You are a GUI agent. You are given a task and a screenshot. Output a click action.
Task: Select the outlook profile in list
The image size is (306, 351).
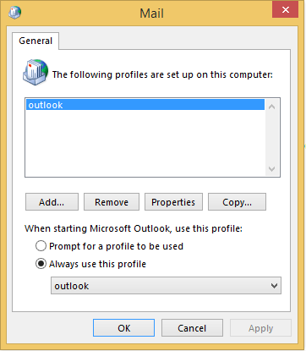(x=145, y=105)
